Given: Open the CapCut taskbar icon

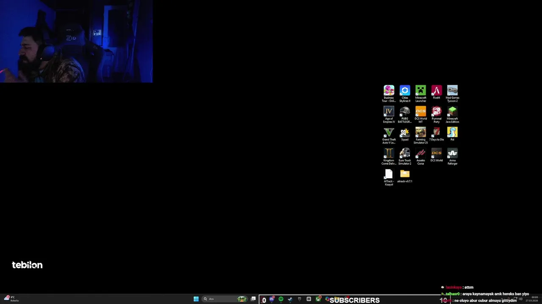Looking at the screenshot, I should pyautogui.click(x=309, y=299).
